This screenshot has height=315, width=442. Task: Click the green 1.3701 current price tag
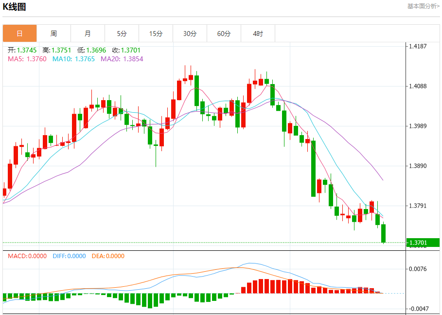pyautogui.click(x=418, y=243)
